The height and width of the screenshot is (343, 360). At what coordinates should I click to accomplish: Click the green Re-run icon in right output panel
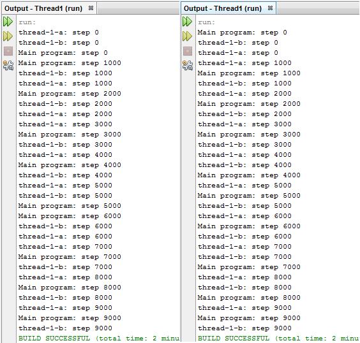pyautogui.click(x=188, y=22)
